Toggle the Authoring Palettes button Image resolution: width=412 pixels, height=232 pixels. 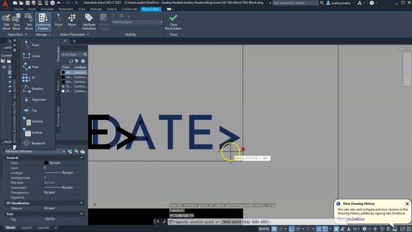43,22
